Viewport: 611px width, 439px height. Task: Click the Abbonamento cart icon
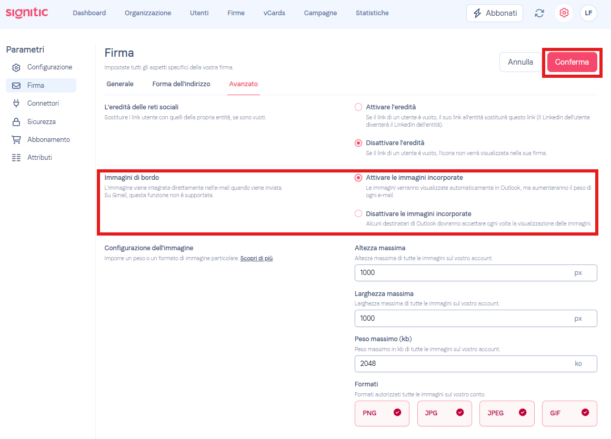pyautogui.click(x=16, y=140)
